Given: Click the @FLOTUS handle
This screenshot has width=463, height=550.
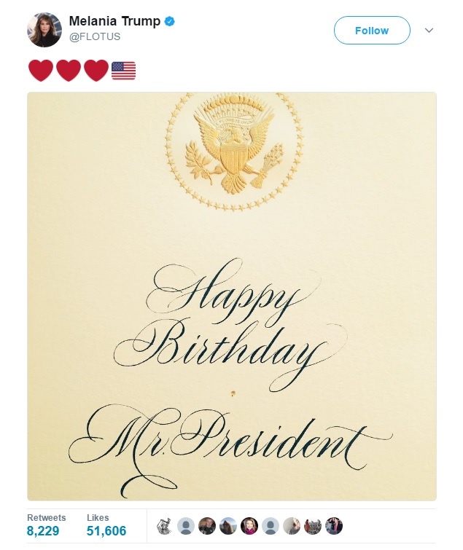Looking at the screenshot, I should [95, 36].
